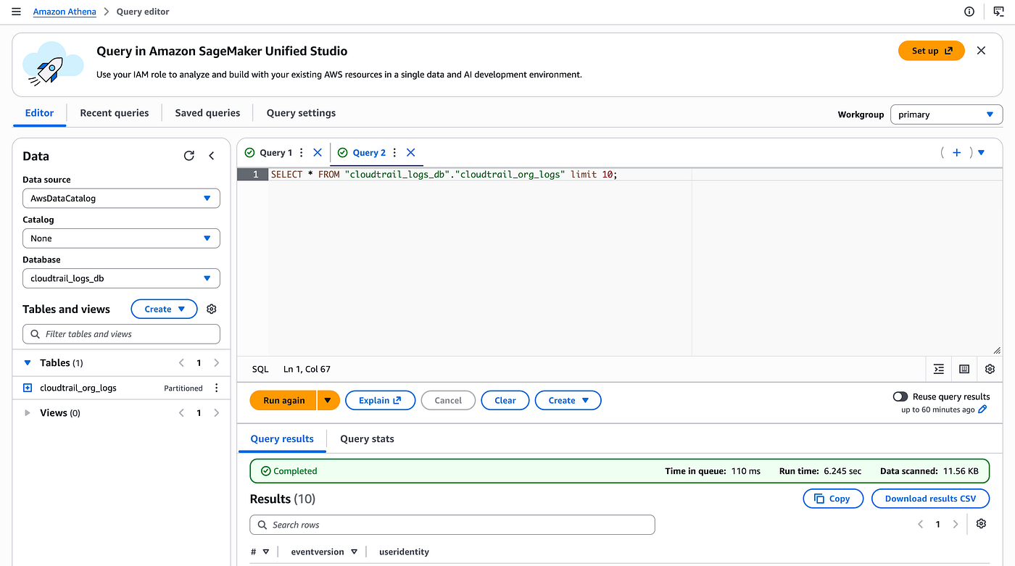This screenshot has height=566, width=1015.
Task: Open the Create dropdown below the editor
Action: tap(568, 401)
